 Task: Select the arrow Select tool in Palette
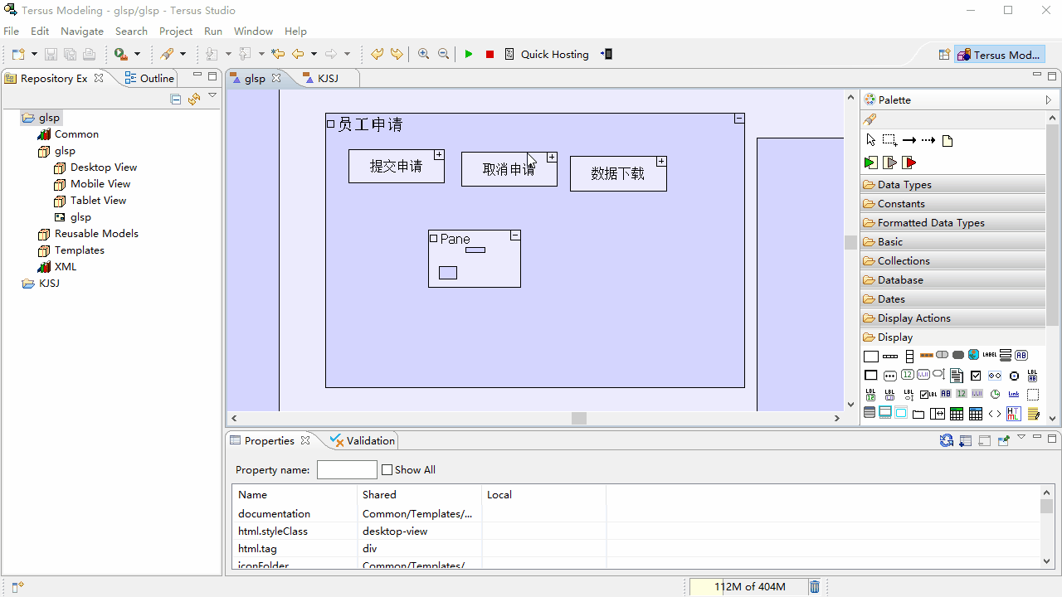tap(870, 140)
